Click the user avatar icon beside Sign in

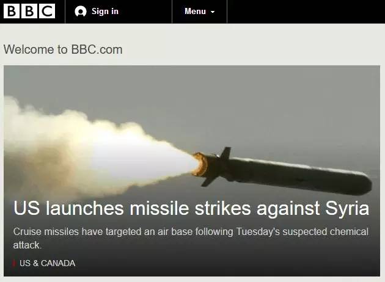(x=81, y=12)
